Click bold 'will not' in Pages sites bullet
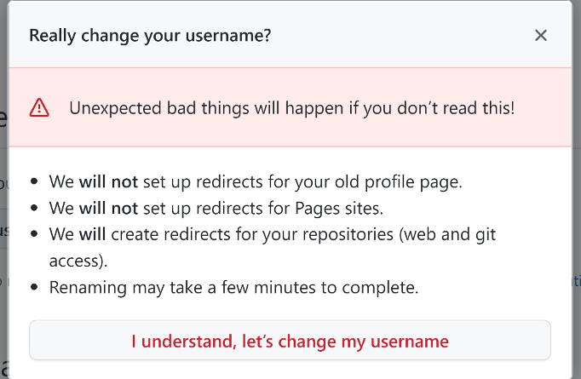The height and width of the screenshot is (379, 581). (x=108, y=208)
